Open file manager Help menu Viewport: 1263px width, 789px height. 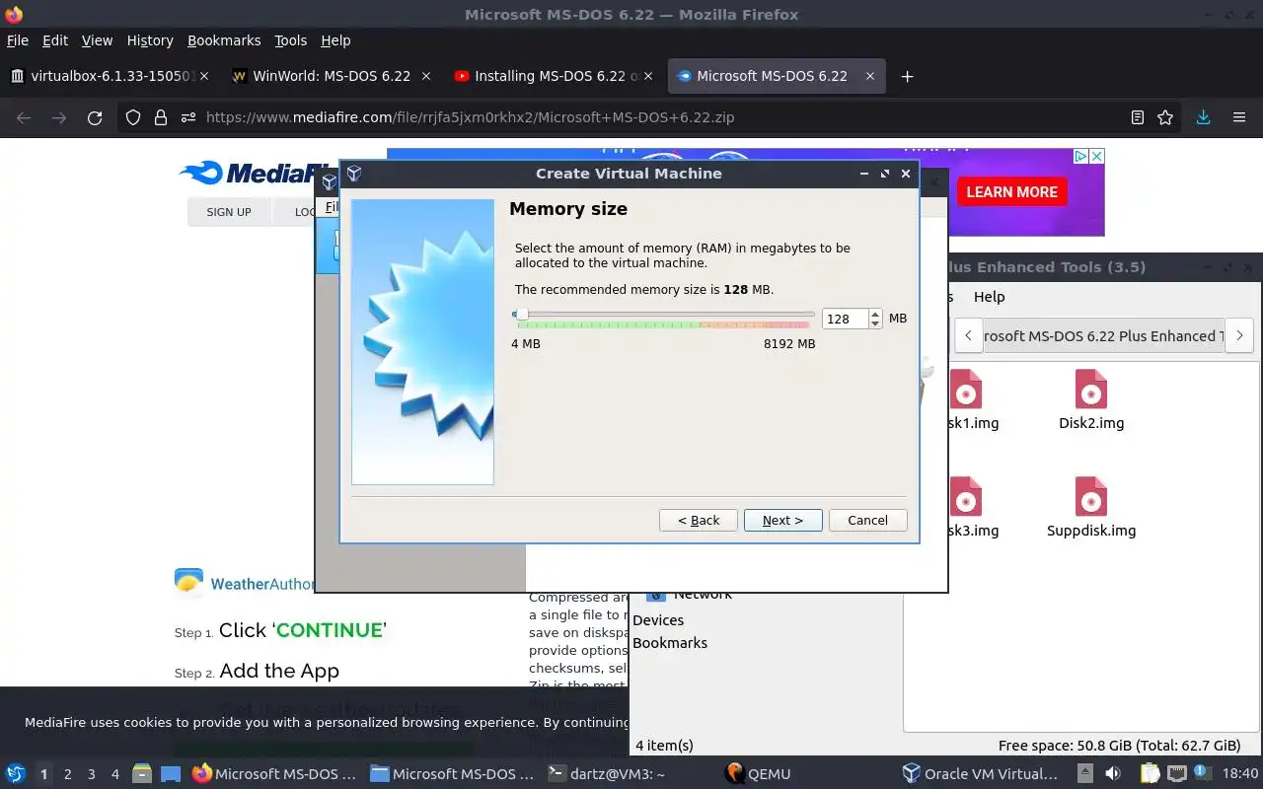coord(989,297)
